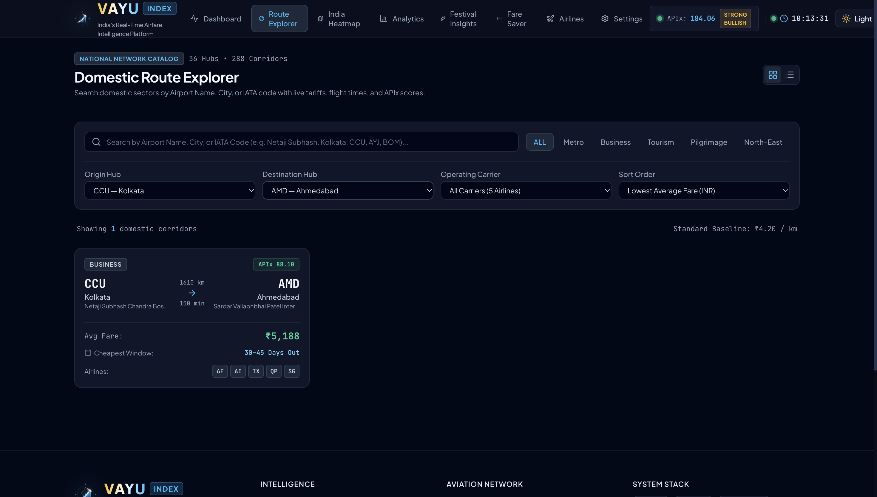The height and width of the screenshot is (497, 877).
Task: Click the arrow between CCU and AMD
Action: point(192,293)
